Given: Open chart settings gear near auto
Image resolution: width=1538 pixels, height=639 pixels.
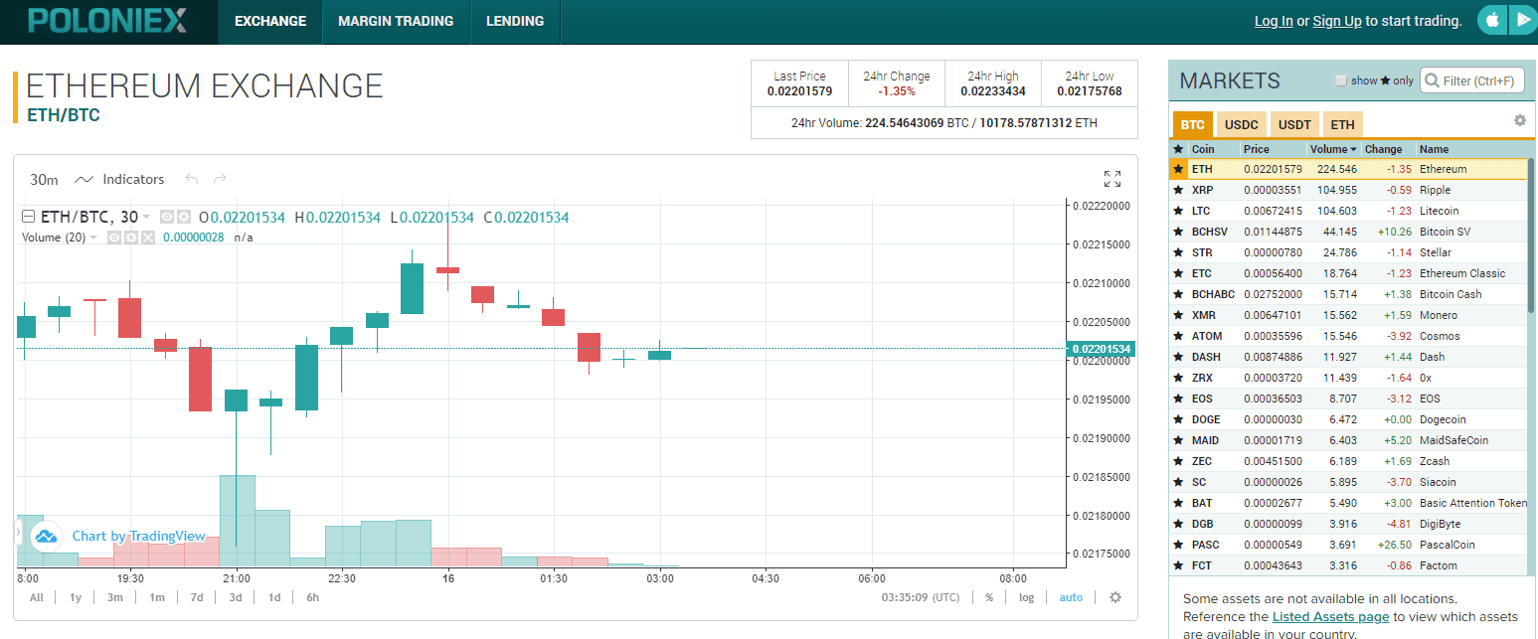Looking at the screenshot, I should coord(1115,597).
